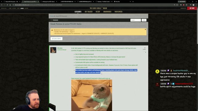
Task: Click the General ESO Discussion breadcrumb
Action: click(x=61, y=16)
